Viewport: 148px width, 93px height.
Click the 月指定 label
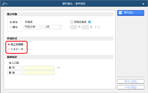coord(29,22)
